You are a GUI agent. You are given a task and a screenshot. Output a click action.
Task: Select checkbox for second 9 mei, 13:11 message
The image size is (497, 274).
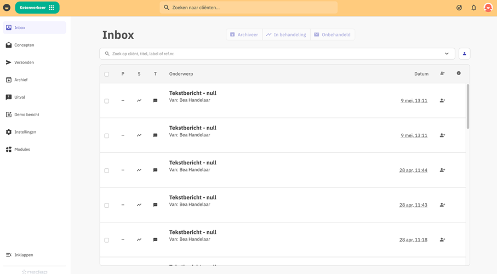click(106, 136)
